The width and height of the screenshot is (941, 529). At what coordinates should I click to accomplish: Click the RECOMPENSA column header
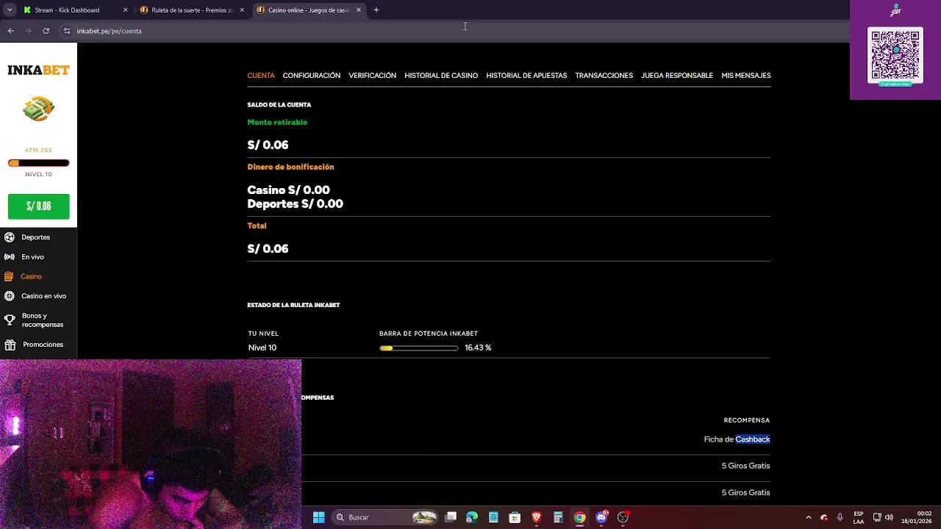click(x=746, y=420)
